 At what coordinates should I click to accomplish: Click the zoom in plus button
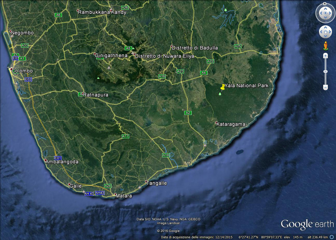[x=325, y=56]
